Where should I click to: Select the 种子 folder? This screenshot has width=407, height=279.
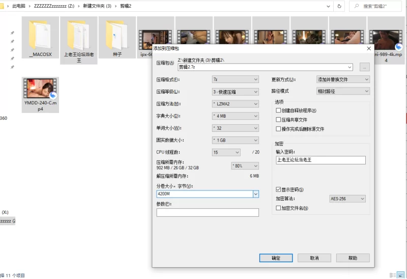(x=117, y=37)
